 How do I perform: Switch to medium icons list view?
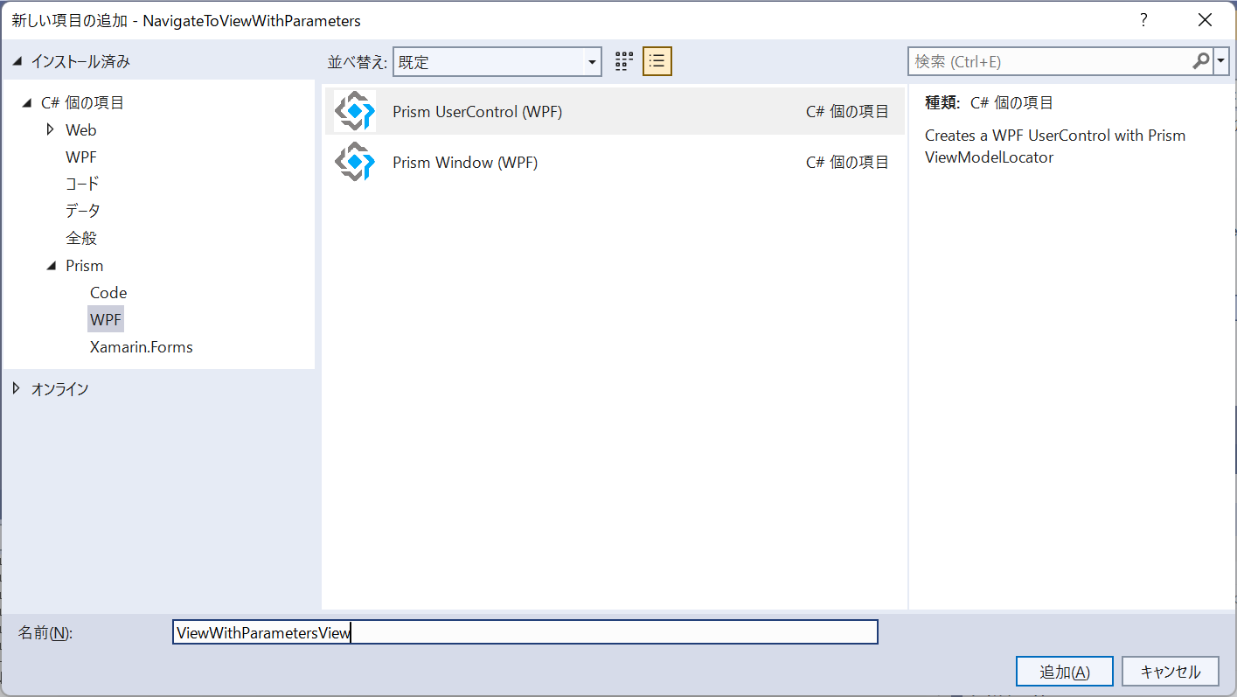coord(657,61)
